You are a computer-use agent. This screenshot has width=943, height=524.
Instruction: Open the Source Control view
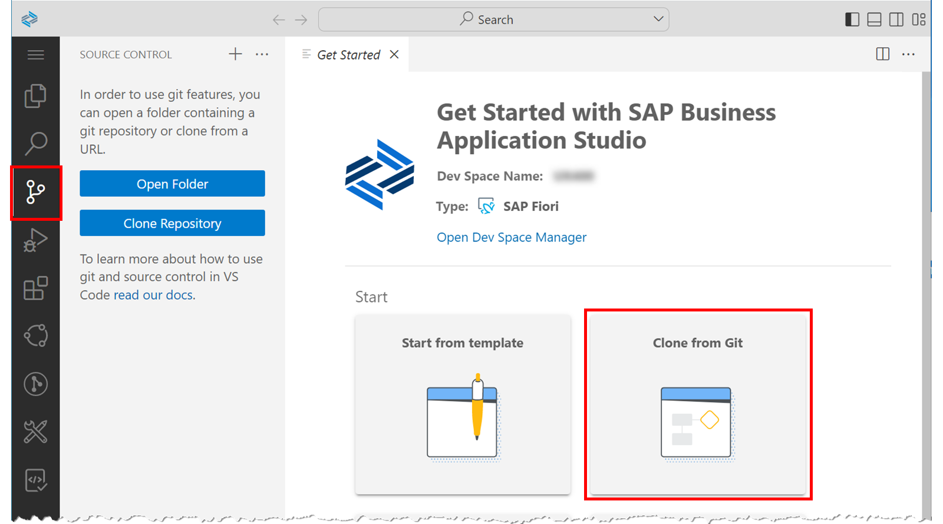pyautogui.click(x=35, y=193)
